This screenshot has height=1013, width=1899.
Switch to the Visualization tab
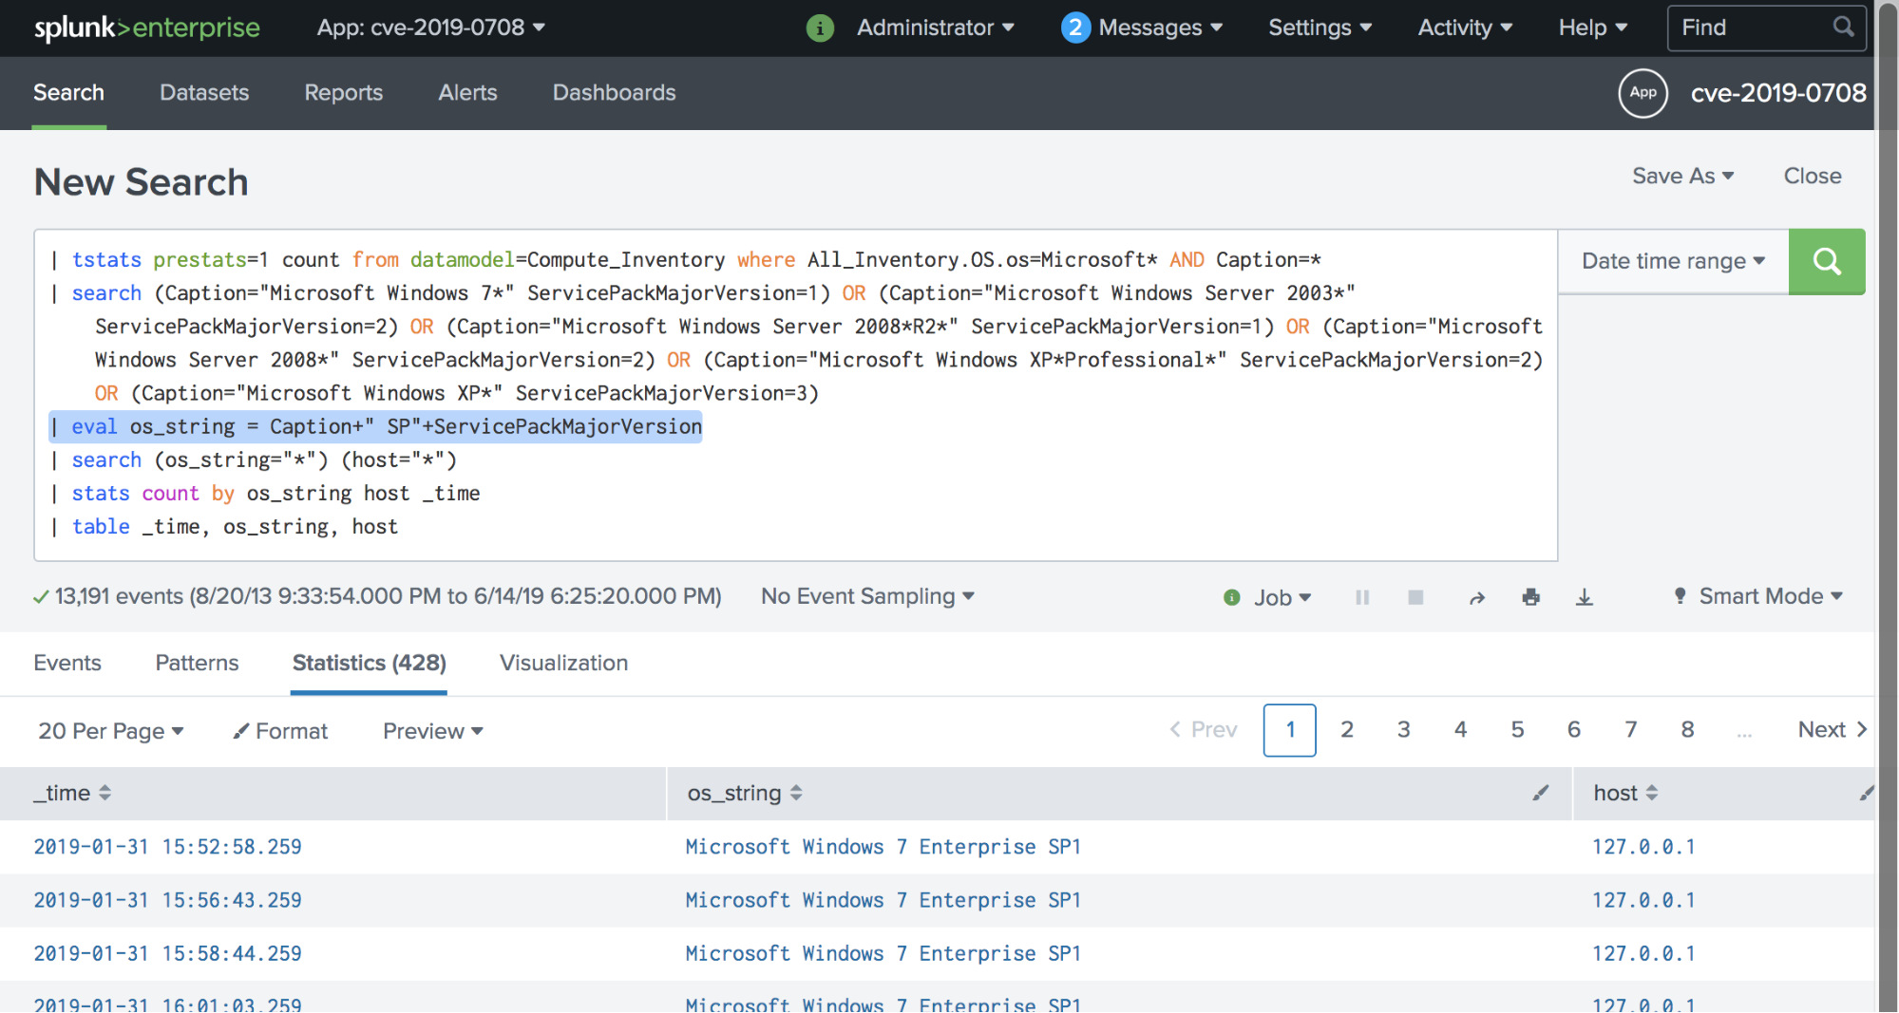coord(564,663)
